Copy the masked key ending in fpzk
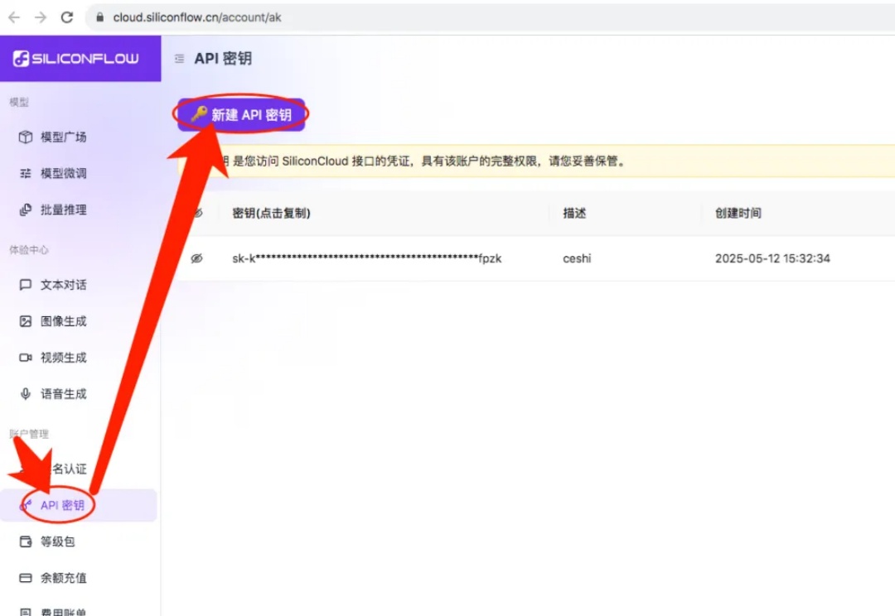895x616 pixels. tap(366, 258)
